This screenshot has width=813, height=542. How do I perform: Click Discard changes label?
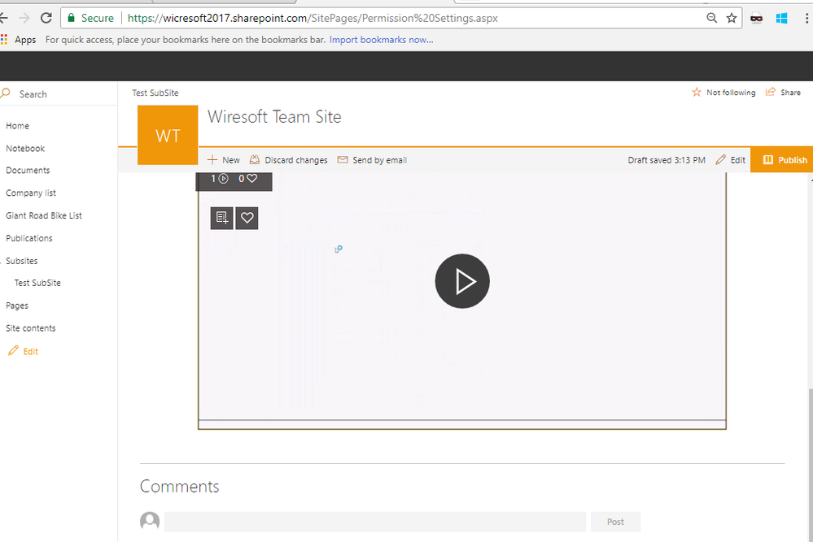click(296, 160)
